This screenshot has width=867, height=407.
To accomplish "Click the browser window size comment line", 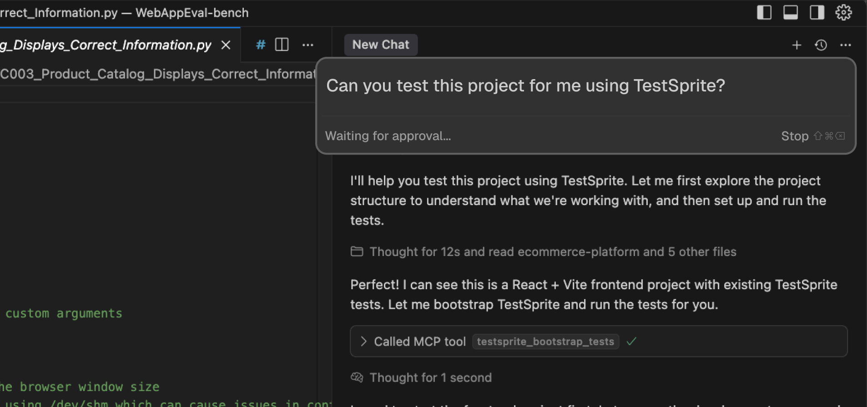I will coord(80,387).
